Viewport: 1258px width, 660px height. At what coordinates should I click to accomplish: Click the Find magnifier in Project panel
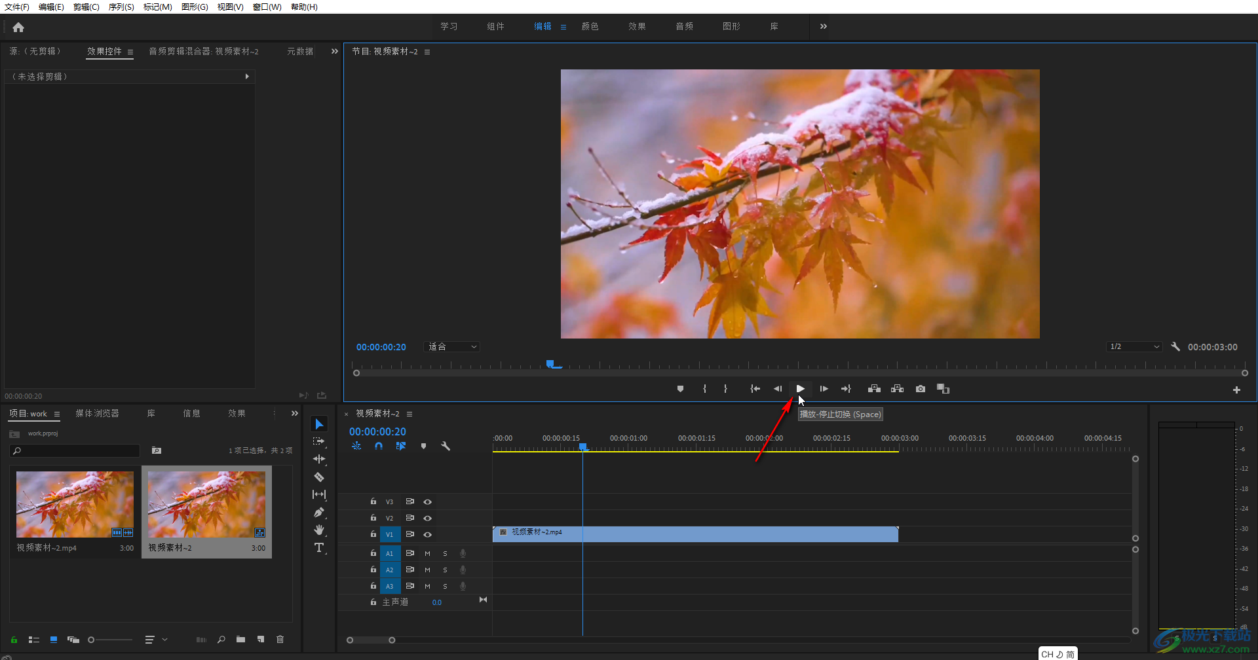click(221, 639)
